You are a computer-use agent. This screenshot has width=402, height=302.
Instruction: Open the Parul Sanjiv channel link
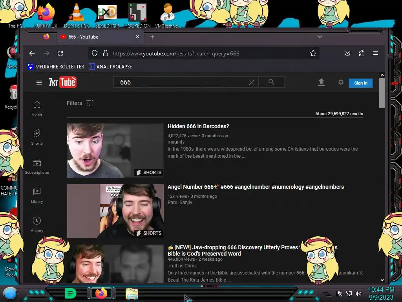point(180,203)
